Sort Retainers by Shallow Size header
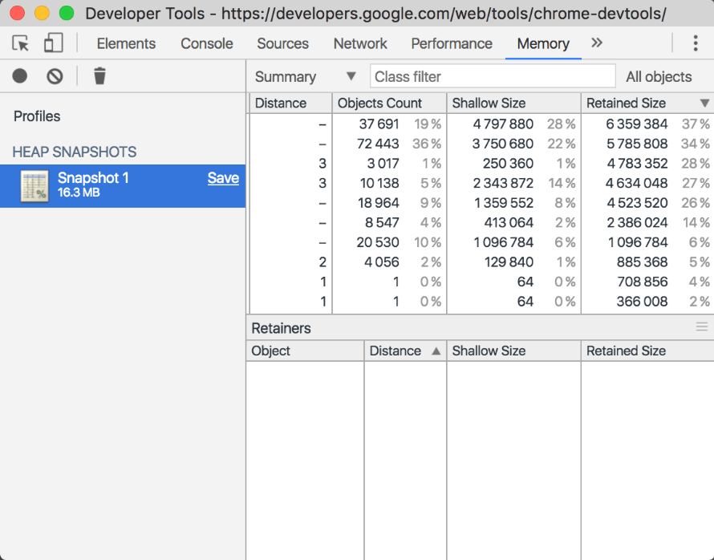Image resolution: width=714 pixels, height=560 pixels. pos(513,351)
